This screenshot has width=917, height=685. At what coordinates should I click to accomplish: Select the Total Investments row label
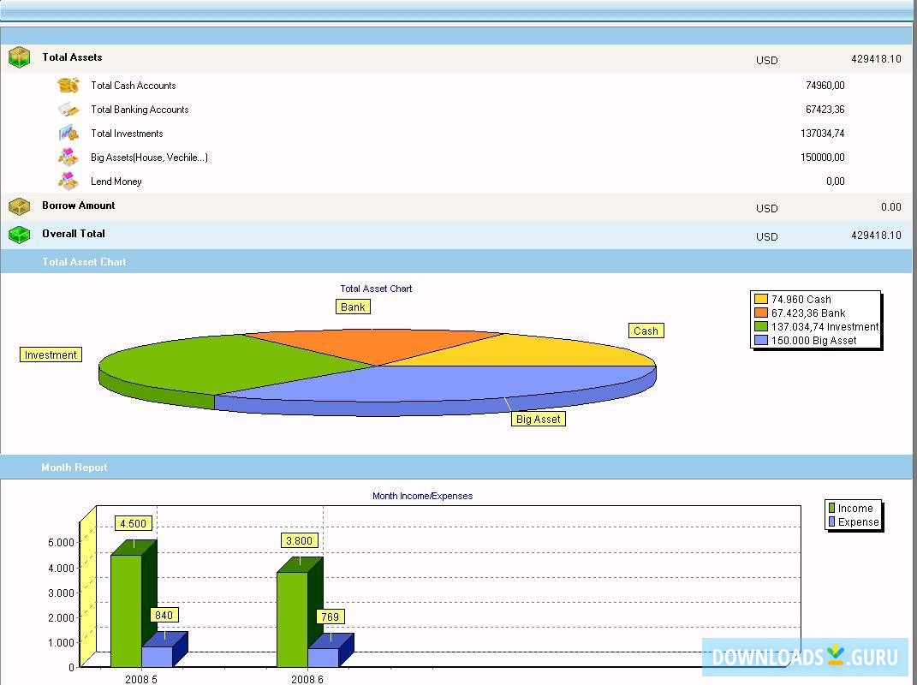tap(127, 134)
